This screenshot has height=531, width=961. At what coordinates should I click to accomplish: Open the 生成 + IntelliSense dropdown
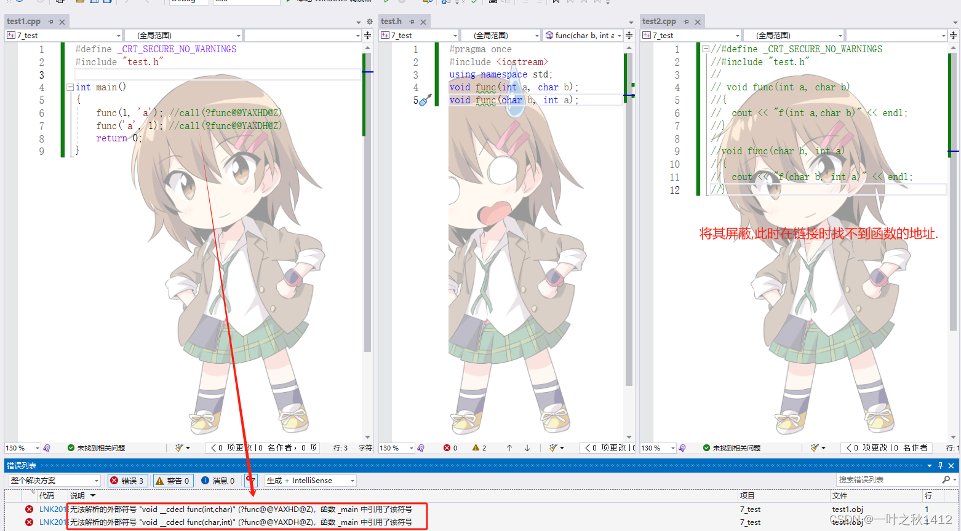click(x=309, y=480)
